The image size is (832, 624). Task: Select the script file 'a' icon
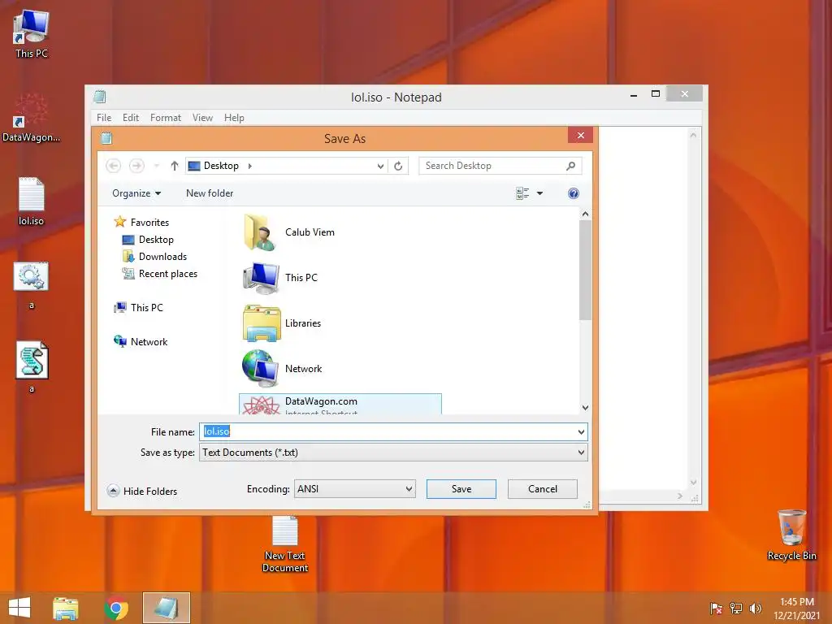pyautogui.click(x=32, y=360)
